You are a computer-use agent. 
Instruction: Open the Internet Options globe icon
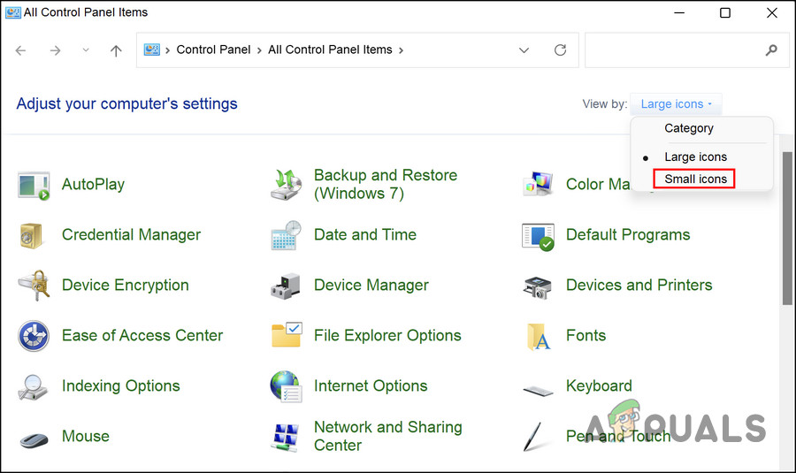(x=287, y=386)
